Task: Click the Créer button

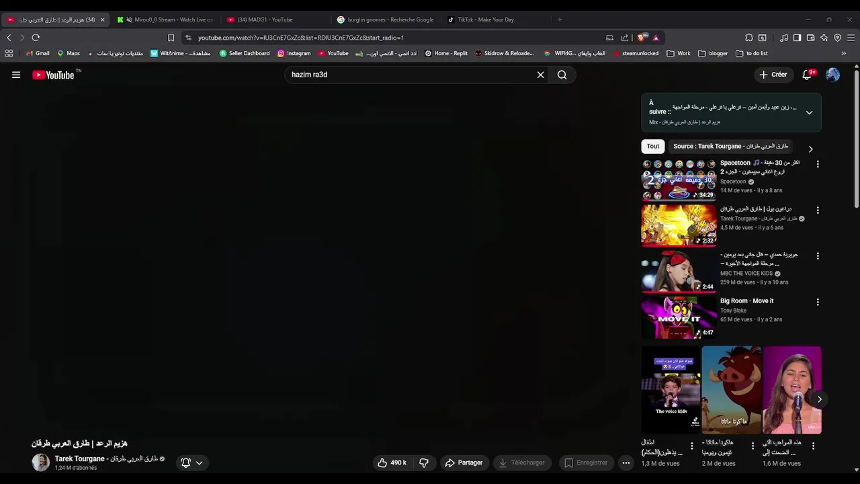Action: click(773, 75)
